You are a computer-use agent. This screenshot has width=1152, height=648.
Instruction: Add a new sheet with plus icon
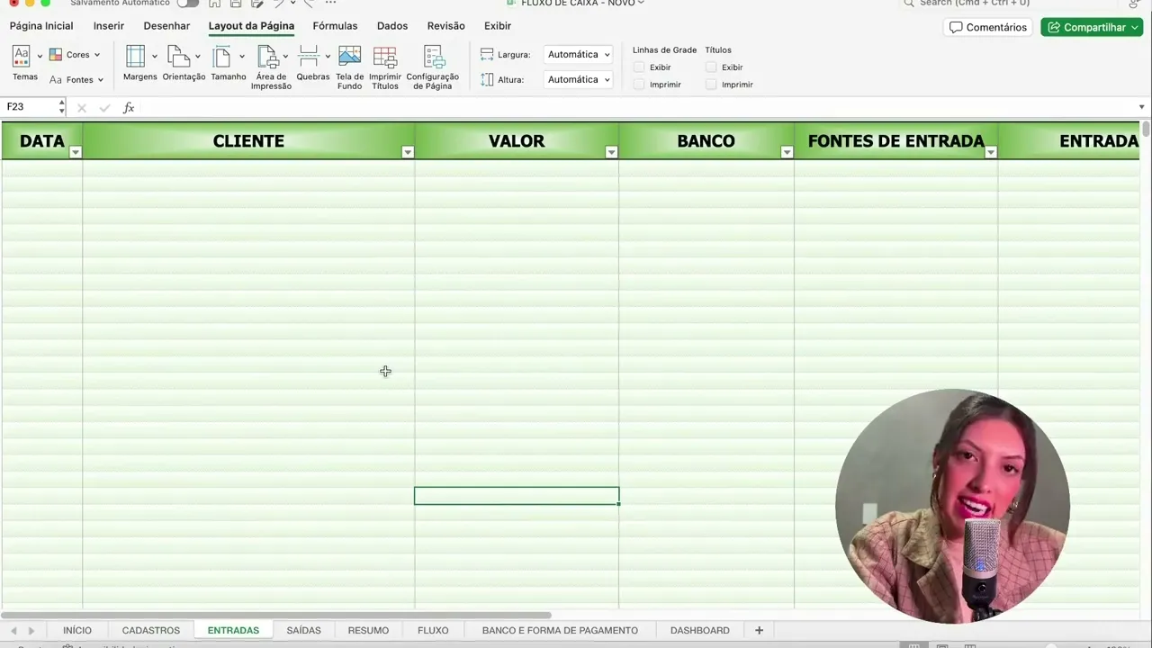(x=759, y=630)
